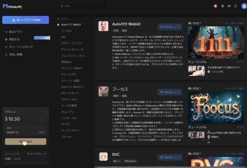
Task: Open the 1111 usage banner image
Action: pos(216,43)
